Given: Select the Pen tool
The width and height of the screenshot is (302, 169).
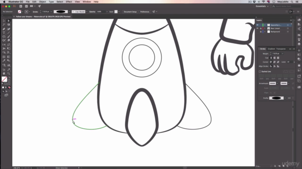Looking at the screenshot, I should tap(4, 29).
